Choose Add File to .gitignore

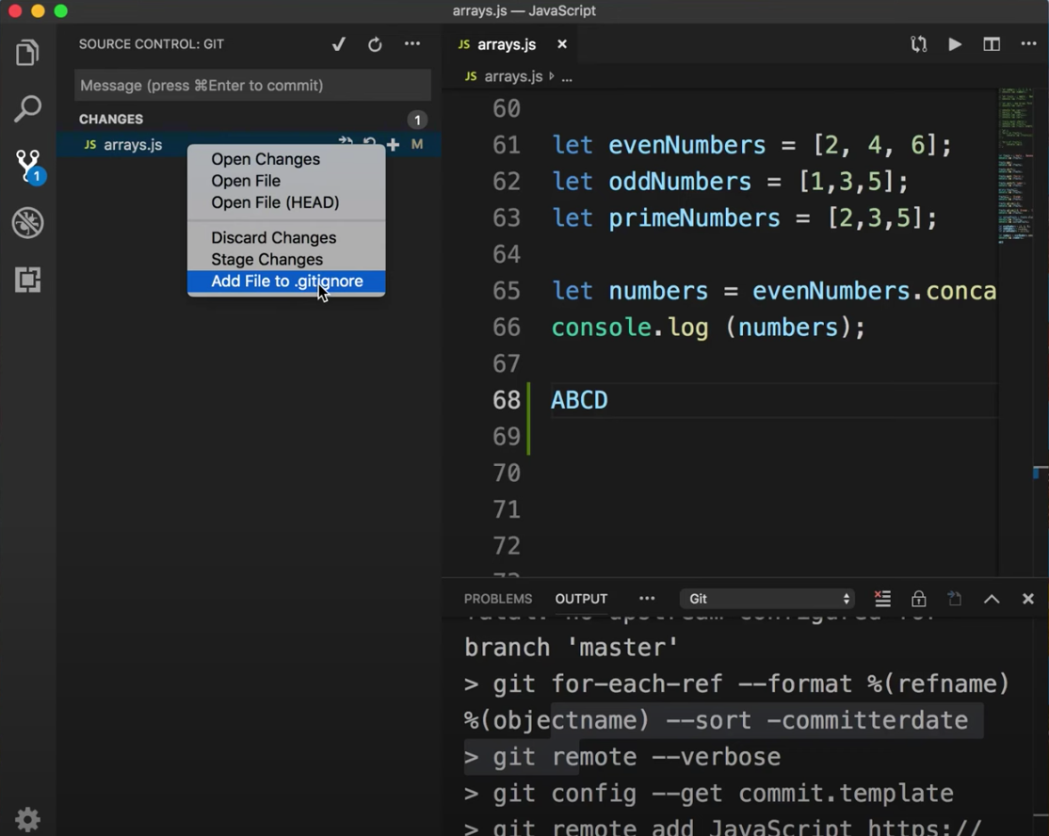[287, 281]
